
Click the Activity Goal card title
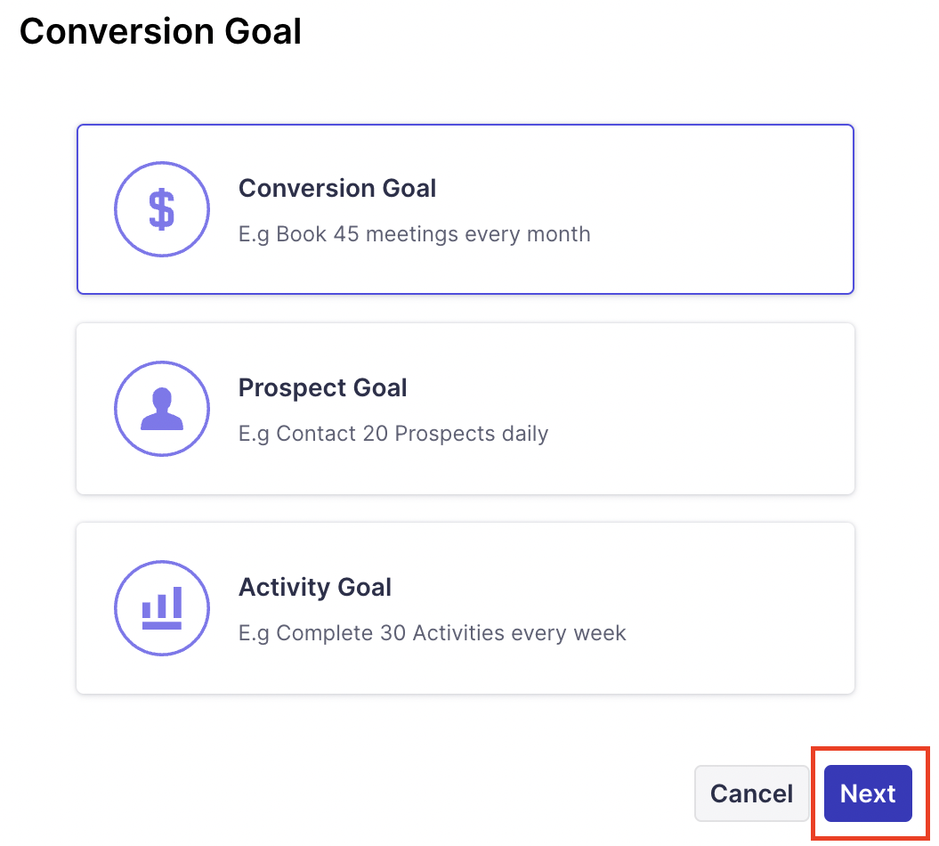(315, 588)
